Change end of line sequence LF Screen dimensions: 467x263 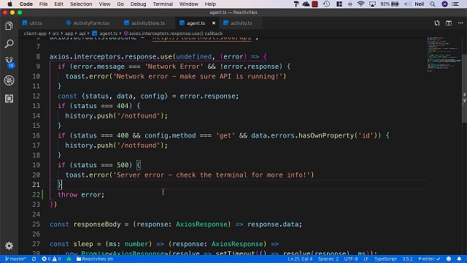(366, 259)
